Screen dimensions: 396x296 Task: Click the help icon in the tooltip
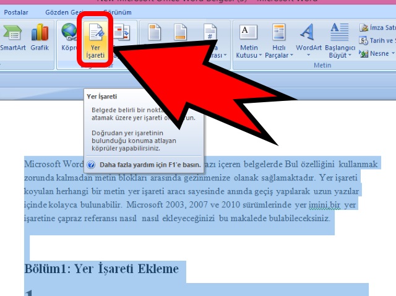click(91, 165)
